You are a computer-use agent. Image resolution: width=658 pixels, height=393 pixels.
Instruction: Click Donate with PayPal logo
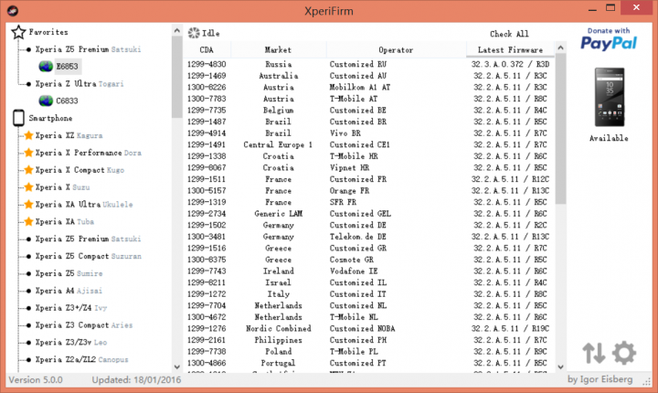pyautogui.click(x=609, y=39)
